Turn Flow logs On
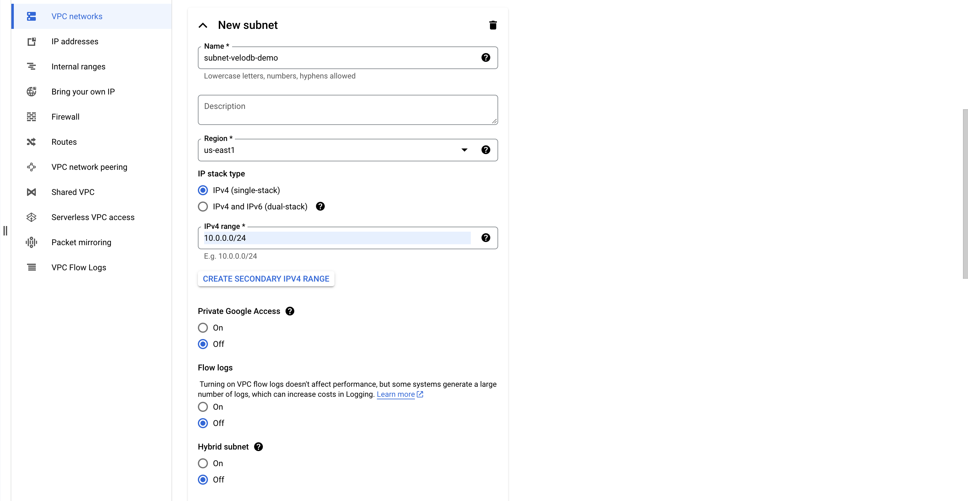 tap(203, 407)
